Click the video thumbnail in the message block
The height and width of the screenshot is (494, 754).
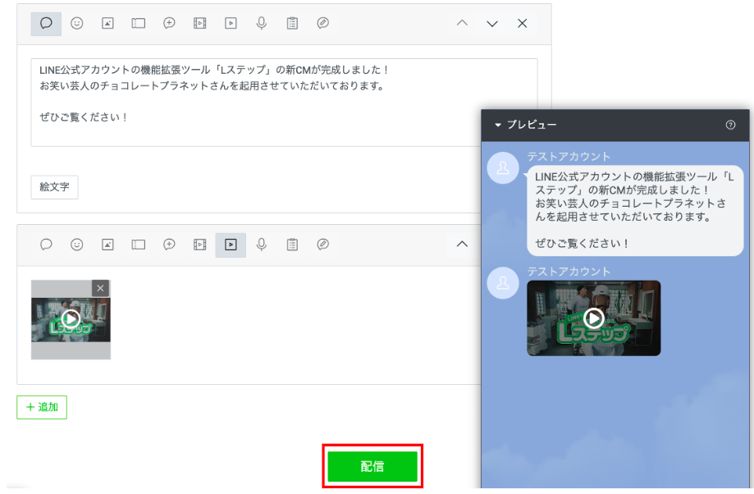[70, 320]
